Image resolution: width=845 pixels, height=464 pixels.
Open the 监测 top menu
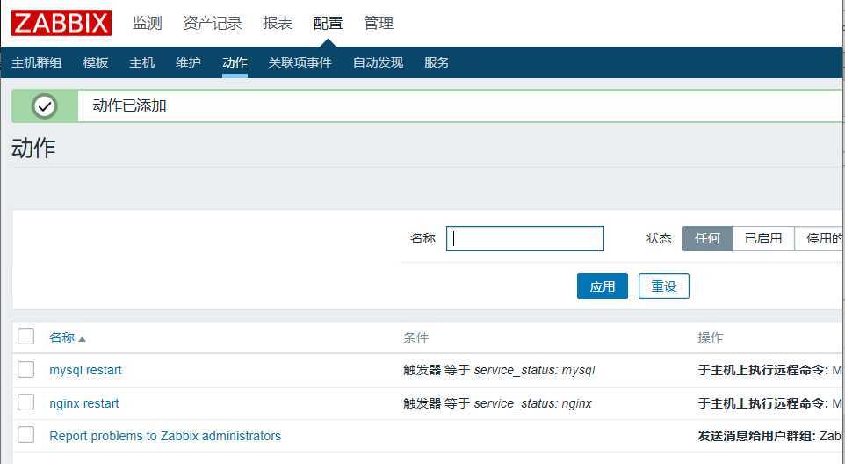click(147, 23)
